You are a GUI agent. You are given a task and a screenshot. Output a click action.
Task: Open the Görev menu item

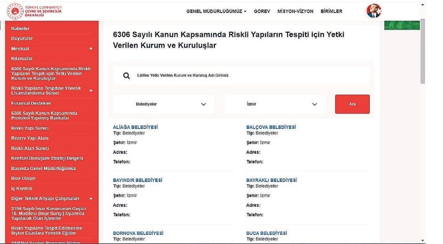(262, 11)
